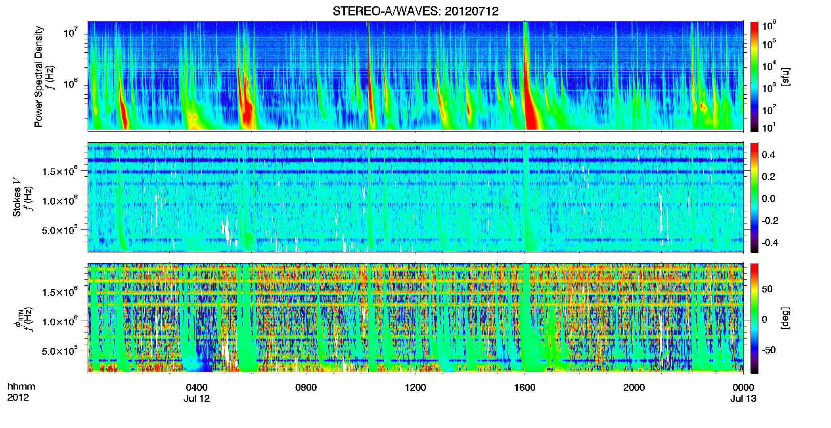Click the 10^2 tick on sfu color bar
Viewport: 831px width, 428px height.
coord(769,109)
